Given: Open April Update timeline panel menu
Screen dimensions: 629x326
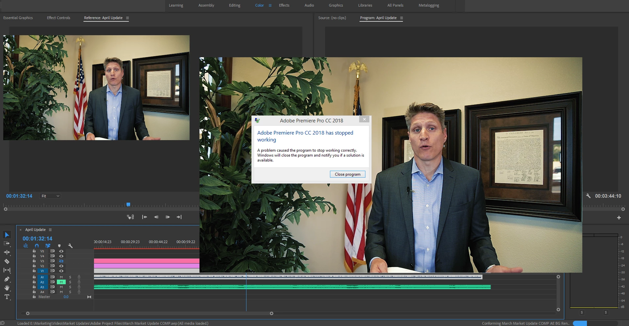Looking at the screenshot, I should coord(50,230).
